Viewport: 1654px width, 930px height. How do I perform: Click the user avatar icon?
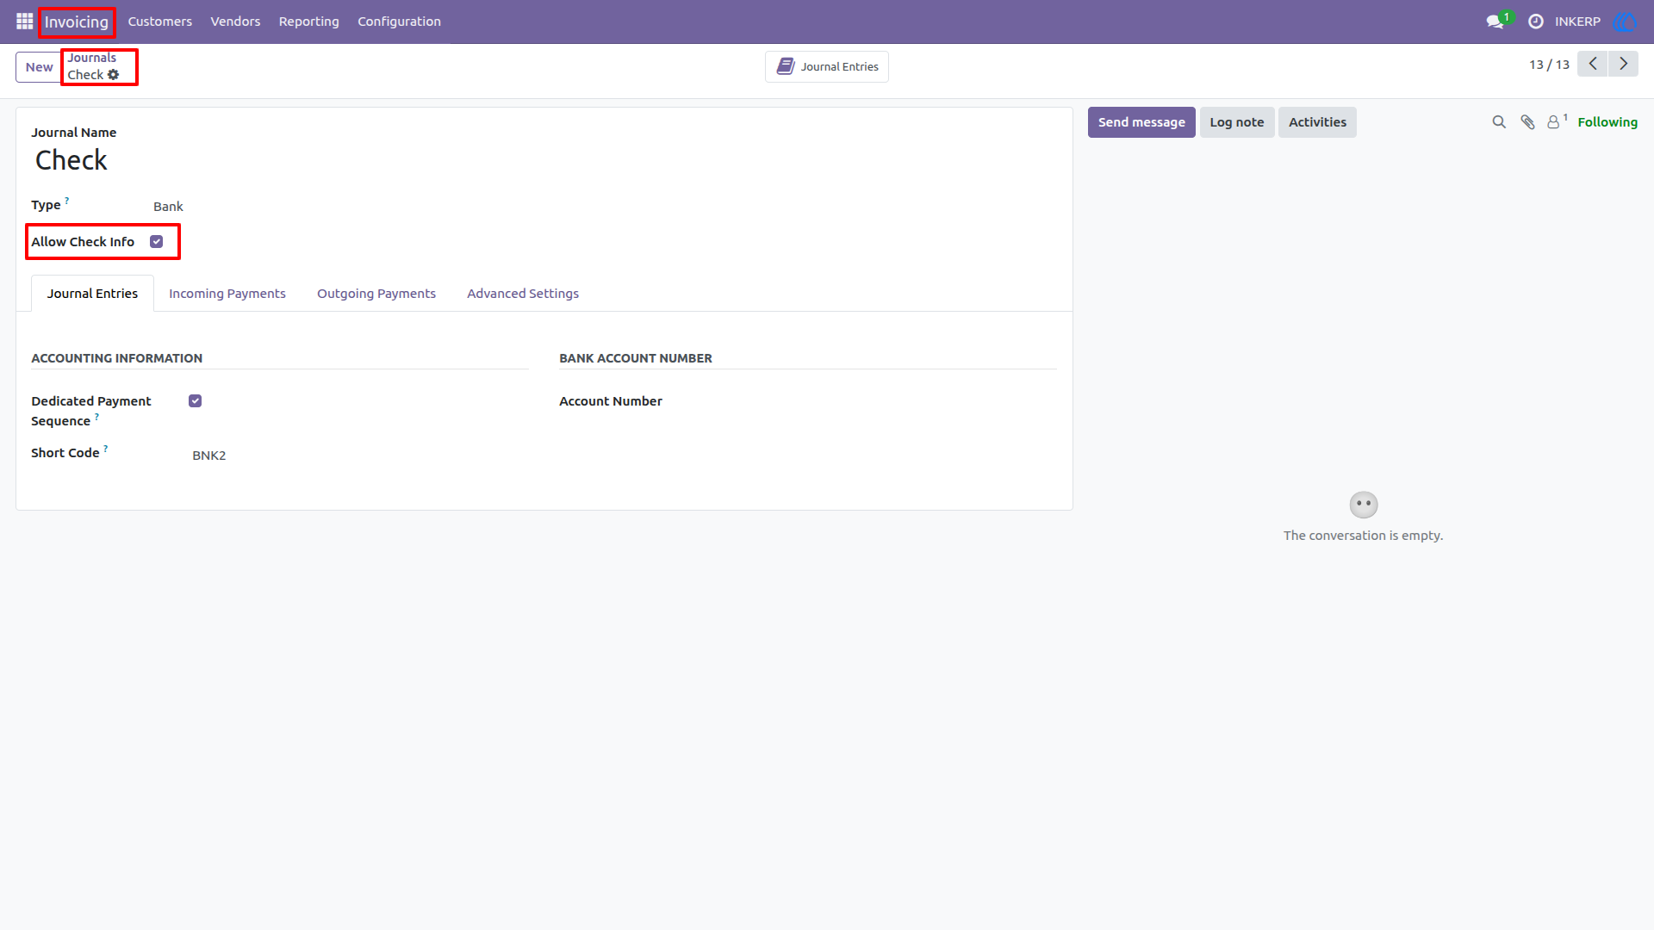(x=1625, y=22)
